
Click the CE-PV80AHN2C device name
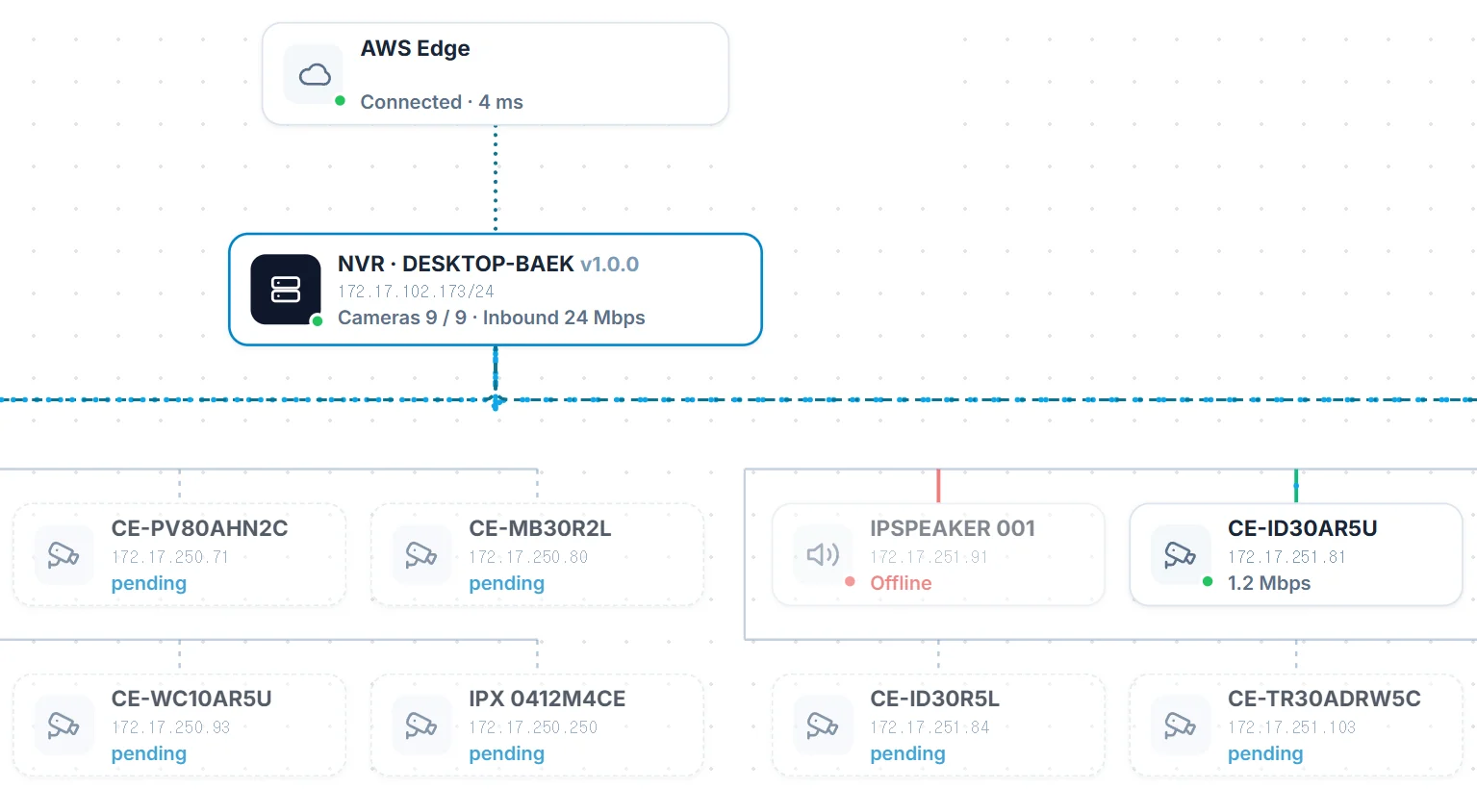click(x=200, y=528)
